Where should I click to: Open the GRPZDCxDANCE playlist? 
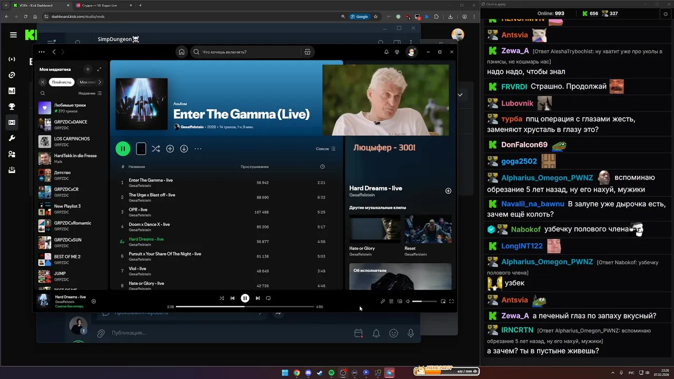coord(71,125)
